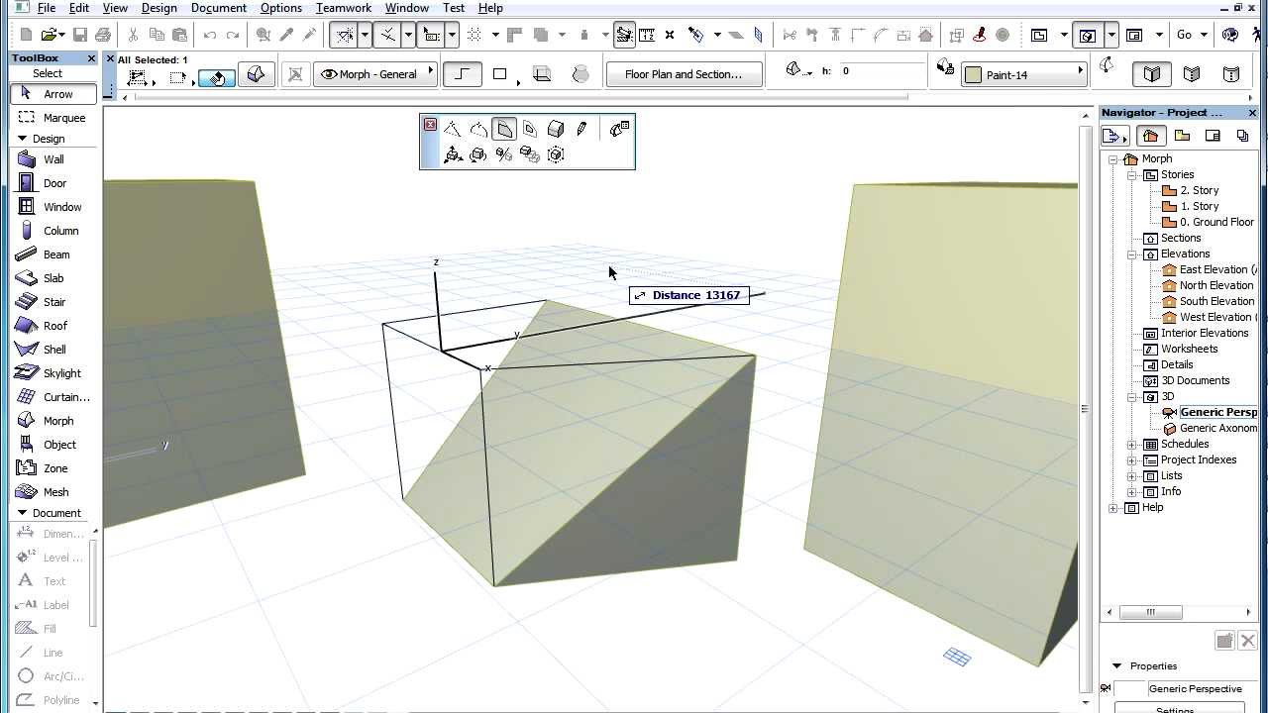Image resolution: width=1268 pixels, height=713 pixels.
Task: Enable the quick selection toggle in Info Box
Action: tap(216, 75)
